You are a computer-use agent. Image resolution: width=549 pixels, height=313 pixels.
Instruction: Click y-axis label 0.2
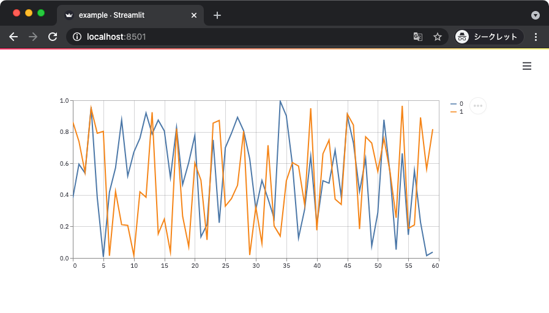[x=64, y=227]
